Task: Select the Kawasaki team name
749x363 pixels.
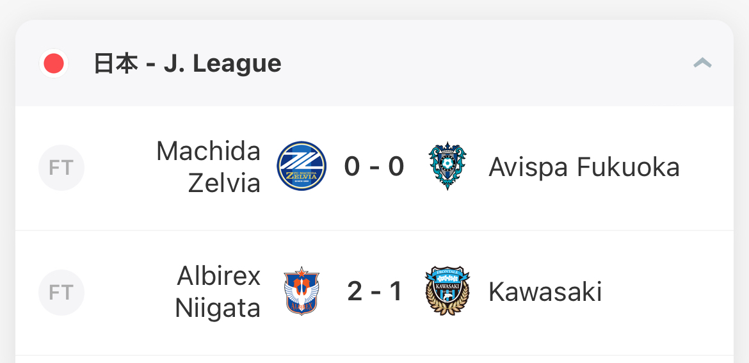Action: pyautogui.click(x=545, y=292)
